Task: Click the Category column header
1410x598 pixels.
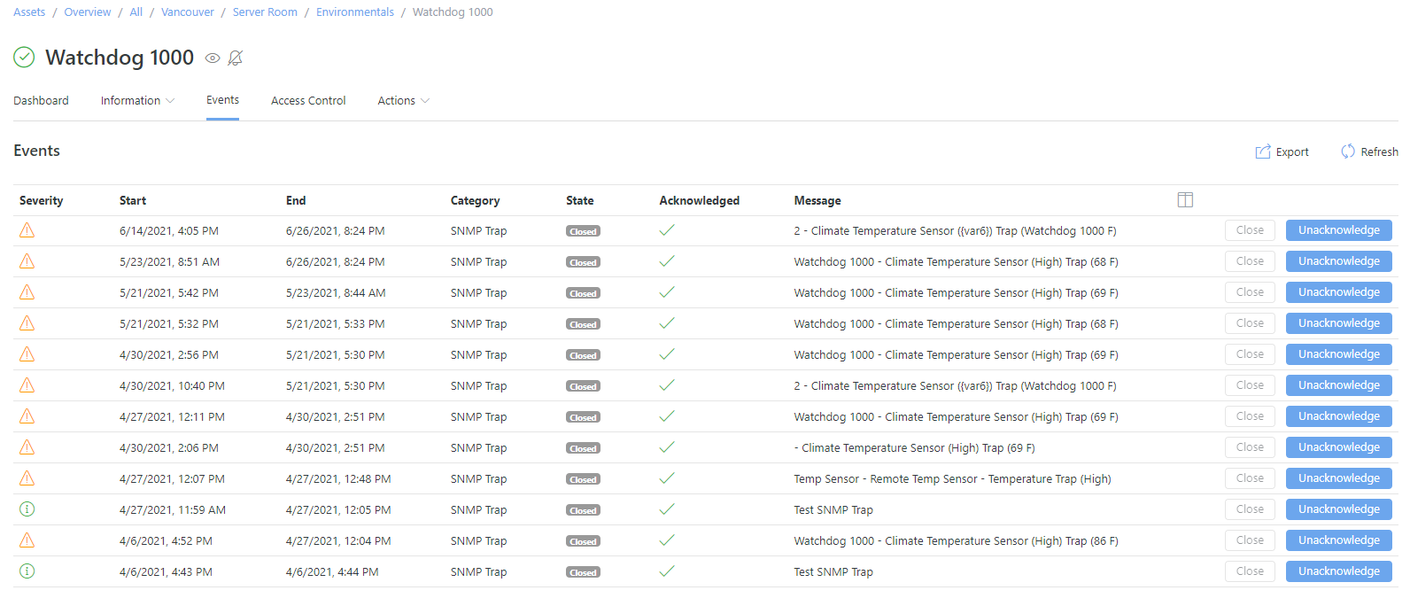Action: pyautogui.click(x=475, y=201)
